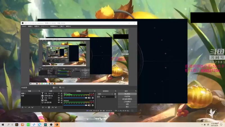Adjust the 桌面音频 volume slider
This screenshot has height=127, width=225.
tap(75, 105)
